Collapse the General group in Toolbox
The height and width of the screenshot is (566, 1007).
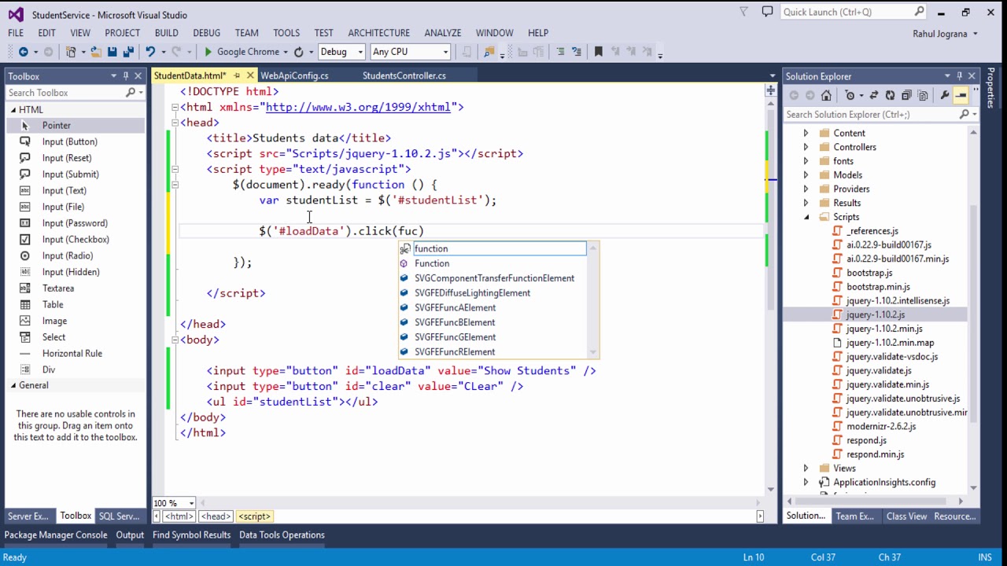click(x=13, y=385)
